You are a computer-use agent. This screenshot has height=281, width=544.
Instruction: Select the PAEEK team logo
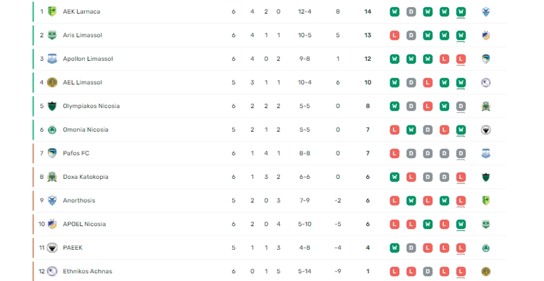pos(52,248)
